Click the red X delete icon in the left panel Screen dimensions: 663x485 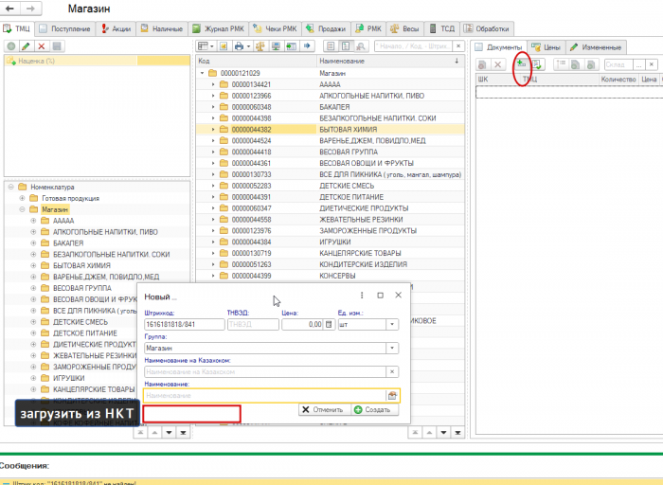[x=42, y=46]
